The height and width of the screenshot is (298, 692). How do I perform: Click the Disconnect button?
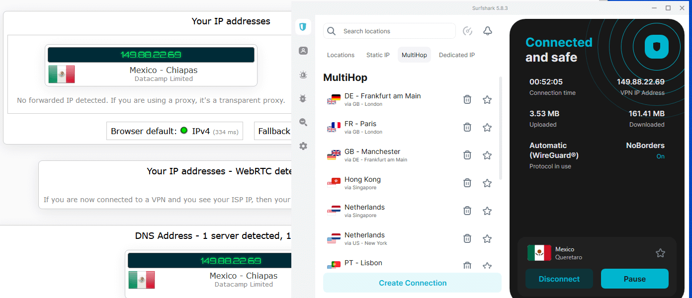pos(559,279)
